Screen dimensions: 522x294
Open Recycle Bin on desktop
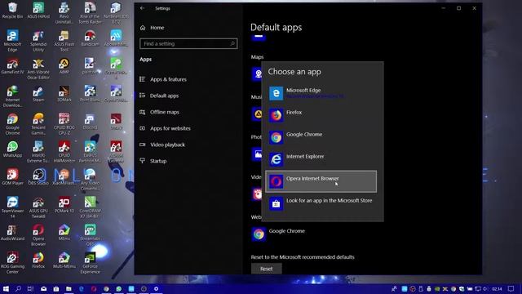point(12,11)
